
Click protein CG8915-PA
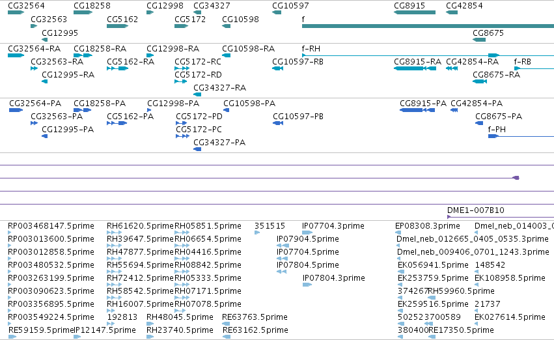point(423,103)
